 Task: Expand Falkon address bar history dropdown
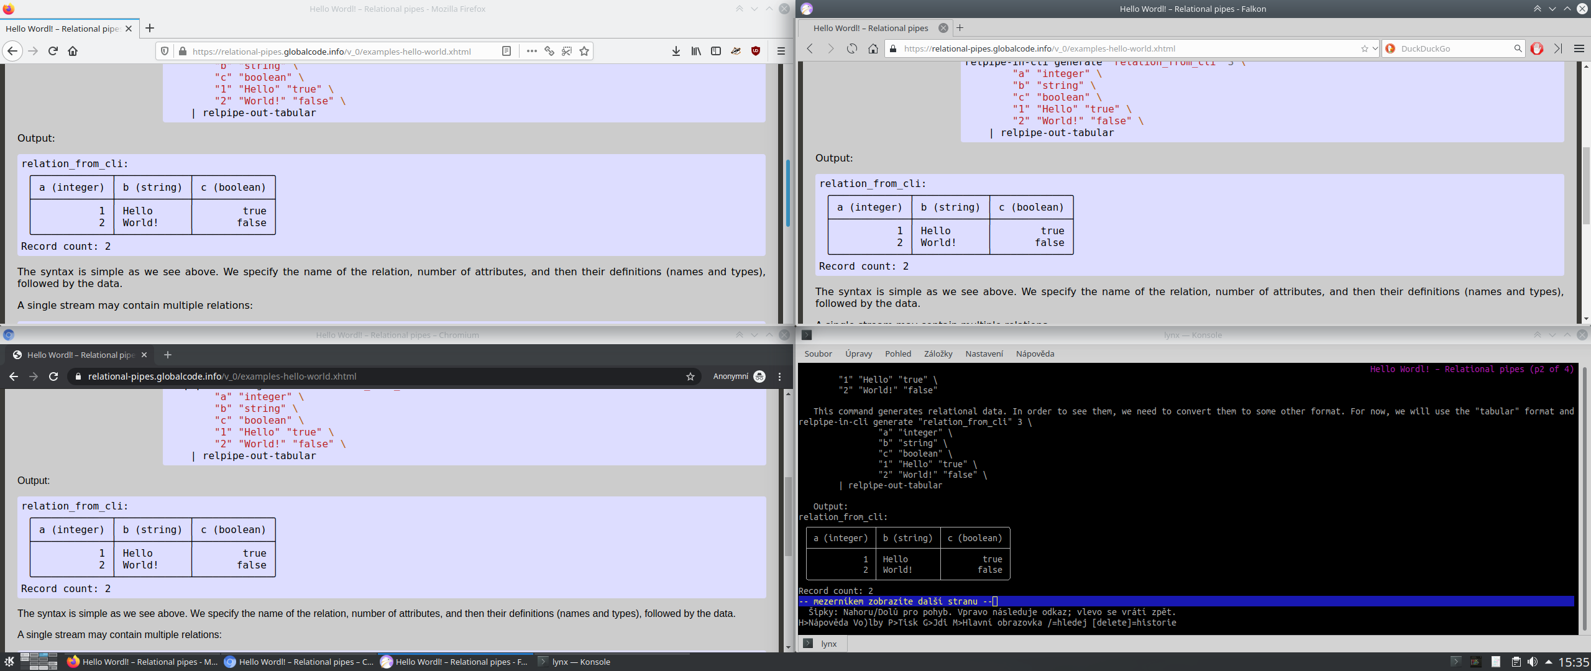click(x=1374, y=48)
